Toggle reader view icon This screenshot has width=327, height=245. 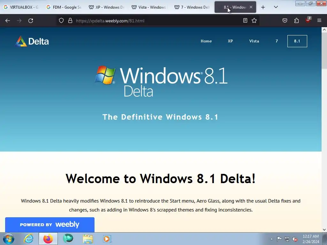point(245,21)
